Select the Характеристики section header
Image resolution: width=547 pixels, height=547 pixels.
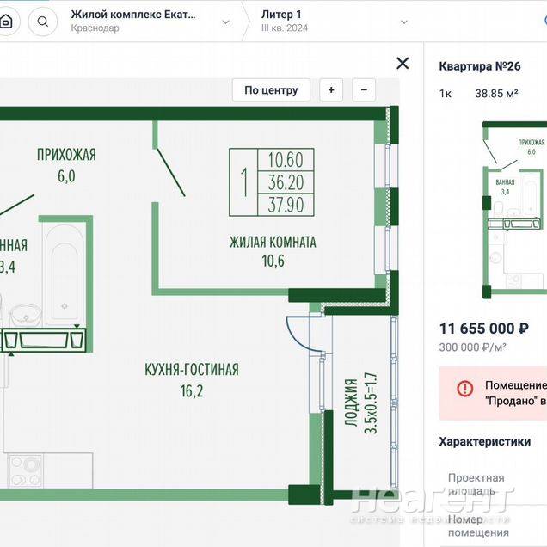coord(484,441)
